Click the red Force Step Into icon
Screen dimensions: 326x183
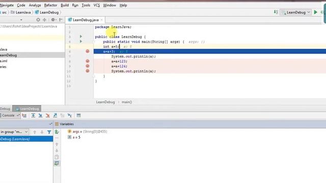point(47,115)
